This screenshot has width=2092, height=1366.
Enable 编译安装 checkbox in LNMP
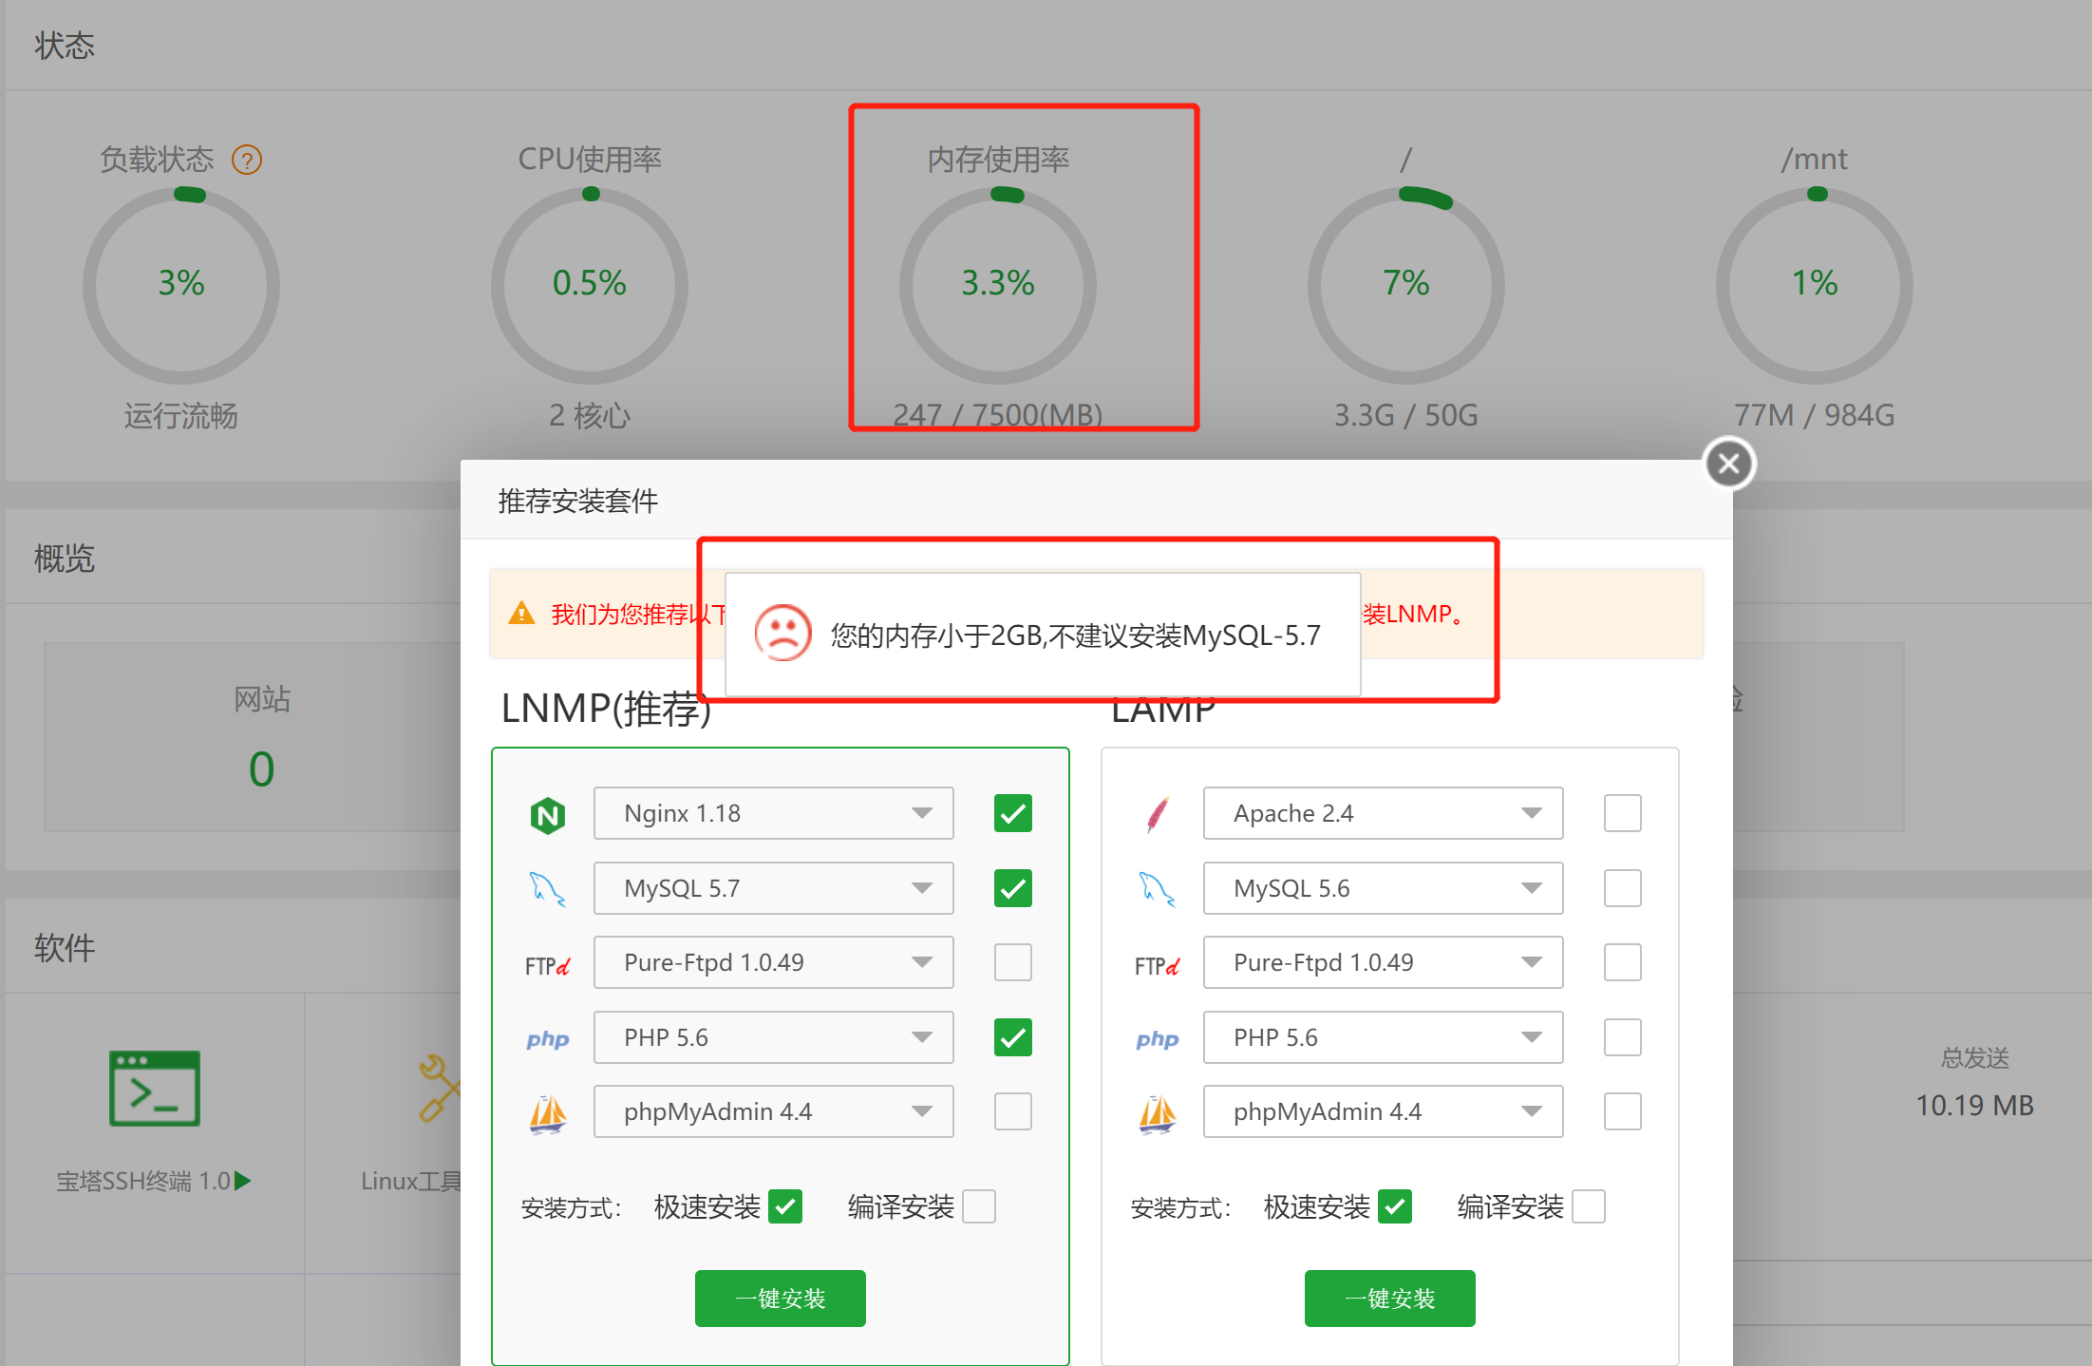[x=979, y=1206]
